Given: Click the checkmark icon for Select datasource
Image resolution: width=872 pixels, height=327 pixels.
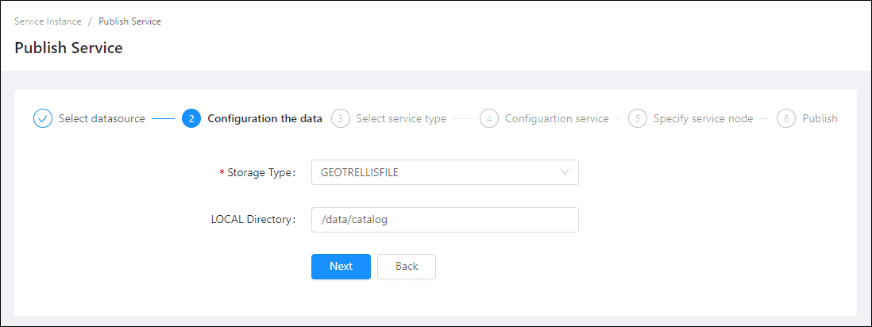Looking at the screenshot, I should (x=43, y=118).
